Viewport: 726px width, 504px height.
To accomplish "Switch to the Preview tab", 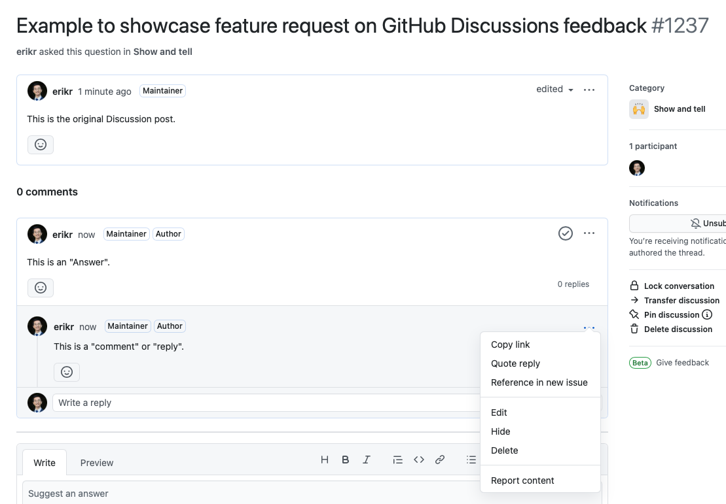I will [97, 463].
